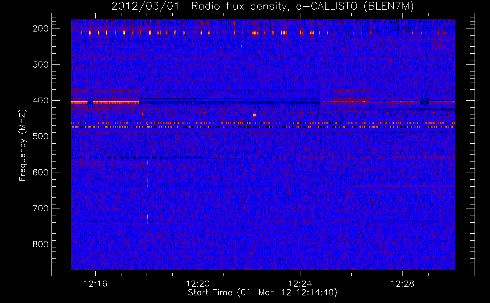Click the 800 frequency tick label

(41, 244)
